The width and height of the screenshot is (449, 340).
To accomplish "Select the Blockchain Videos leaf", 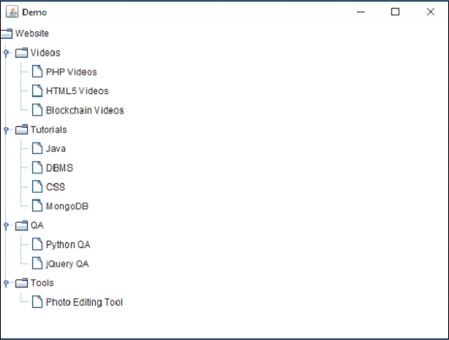I will pos(85,111).
